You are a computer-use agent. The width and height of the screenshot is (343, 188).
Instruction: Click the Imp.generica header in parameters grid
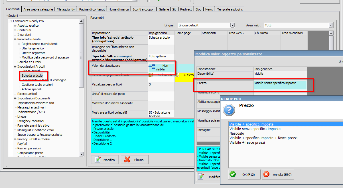(x=161, y=33)
